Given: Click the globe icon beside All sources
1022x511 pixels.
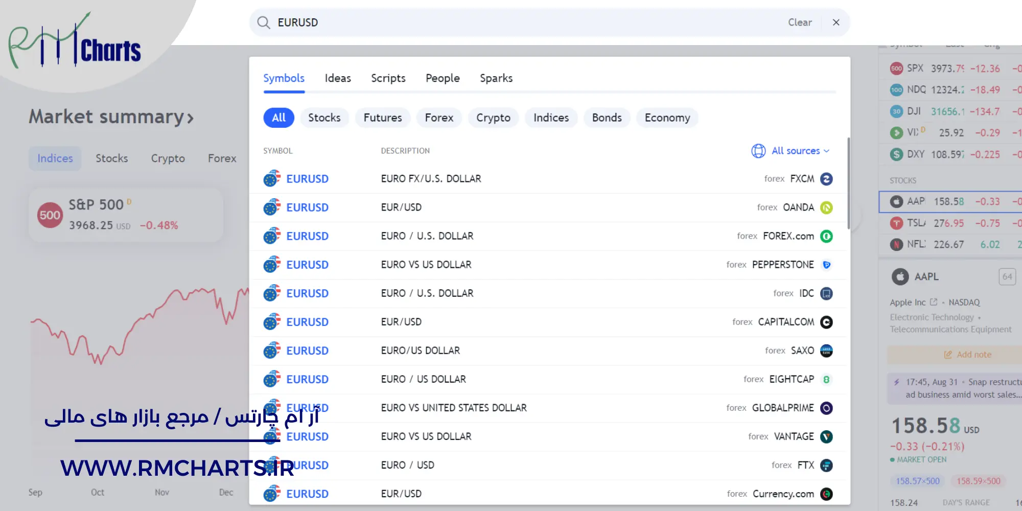Looking at the screenshot, I should [x=758, y=151].
